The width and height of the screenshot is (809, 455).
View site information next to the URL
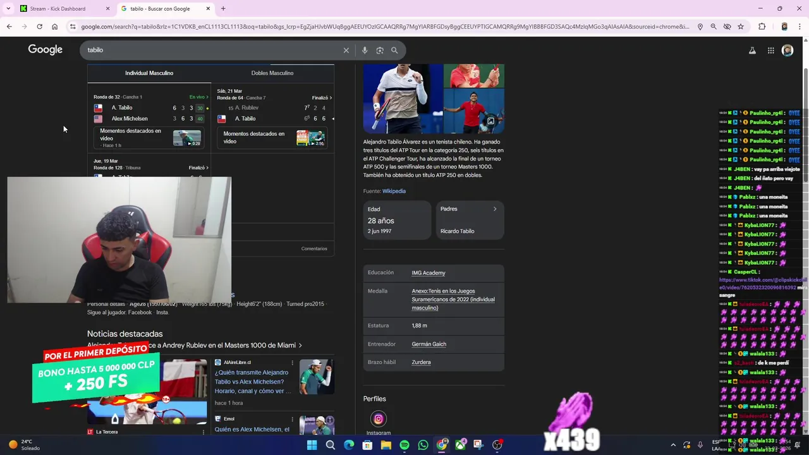pos(73,27)
